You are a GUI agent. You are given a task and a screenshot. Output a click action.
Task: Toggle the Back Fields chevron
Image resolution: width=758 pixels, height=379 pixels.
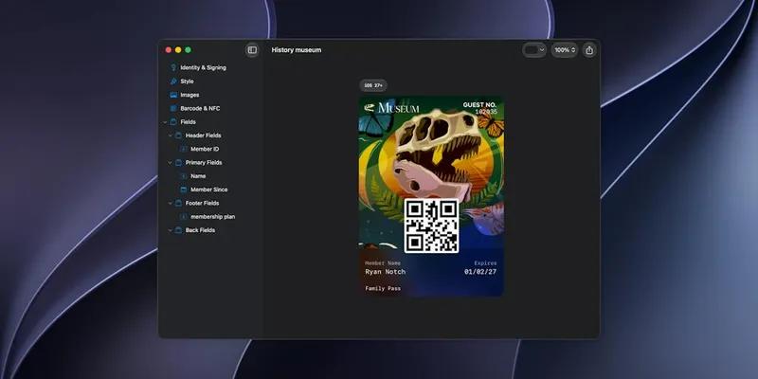click(x=170, y=230)
